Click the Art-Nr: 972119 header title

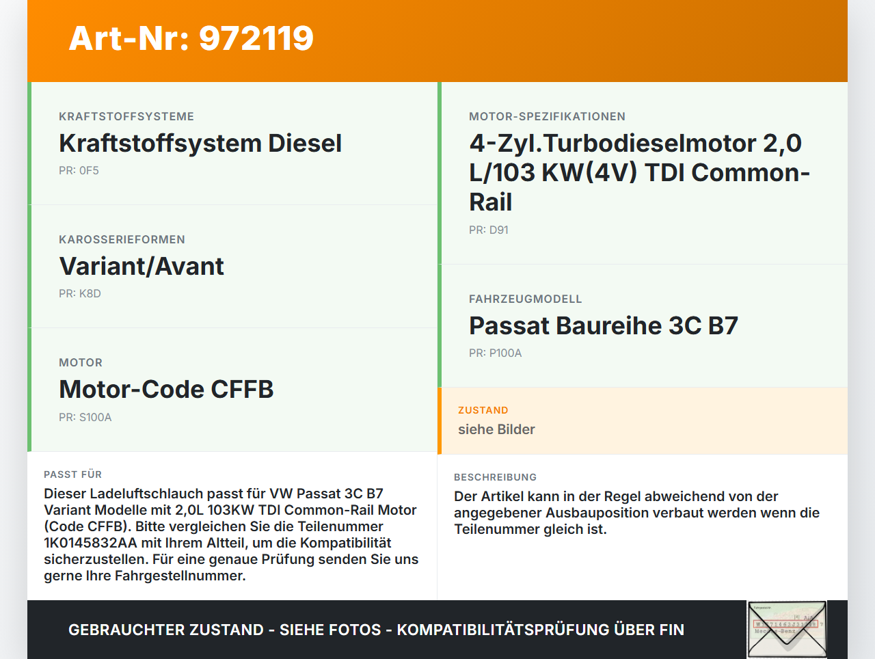tap(191, 38)
